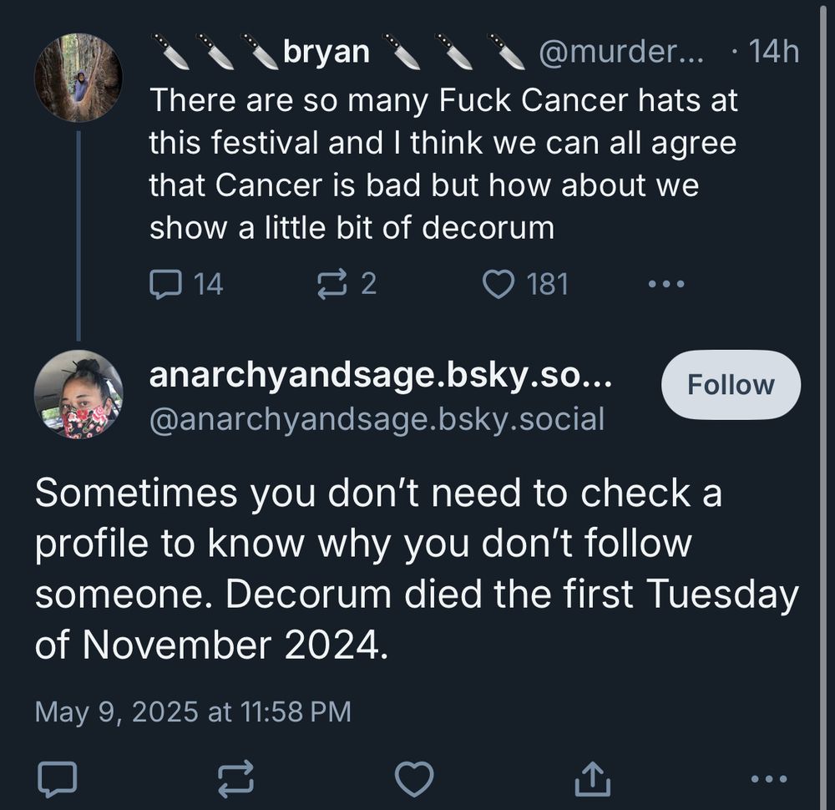Open the 14 replies count on bryan's post

click(x=208, y=284)
